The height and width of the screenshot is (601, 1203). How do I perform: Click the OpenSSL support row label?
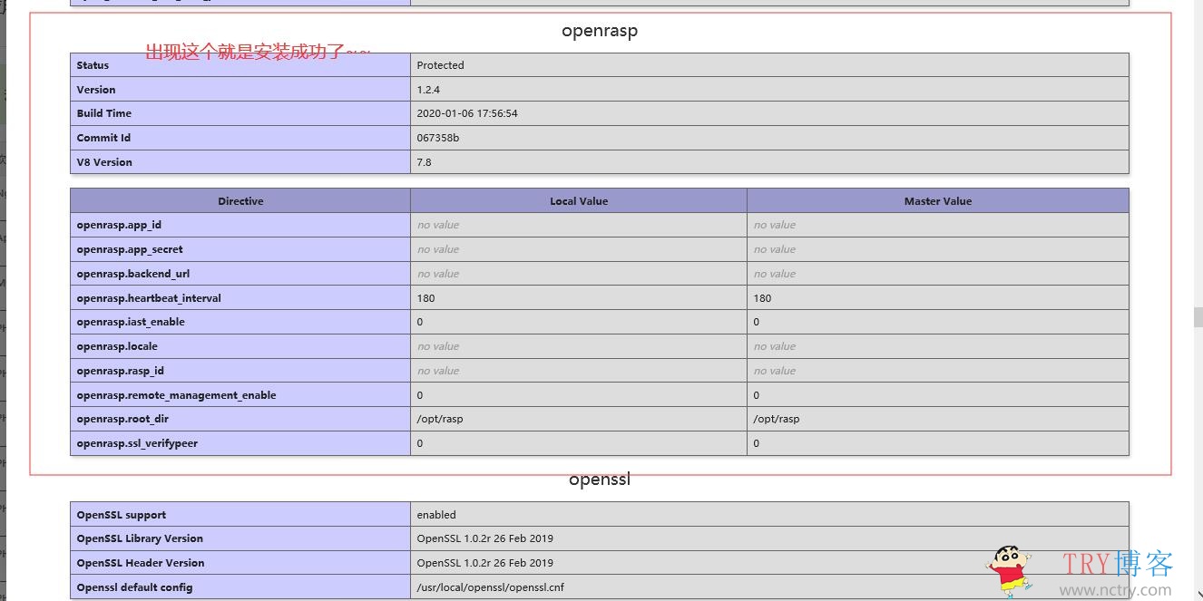122,515
